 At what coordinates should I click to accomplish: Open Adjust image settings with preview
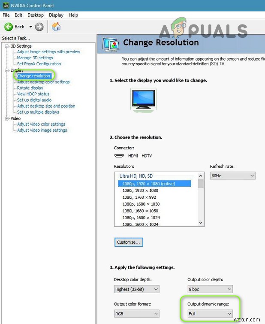pos(48,51)
